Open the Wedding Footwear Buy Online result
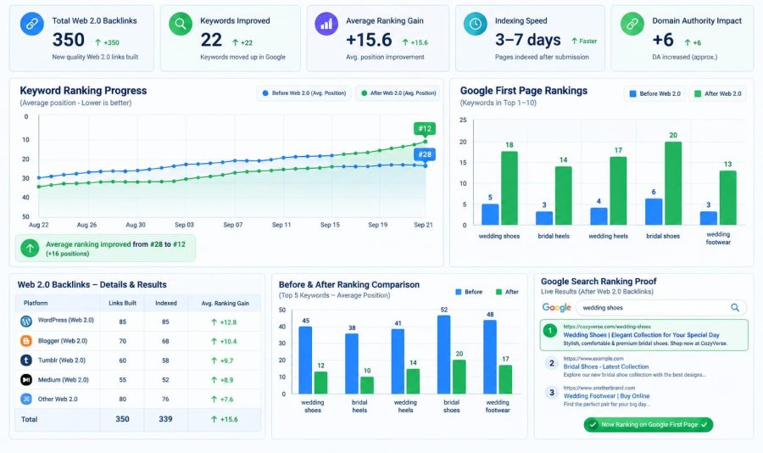 (606, 396)
